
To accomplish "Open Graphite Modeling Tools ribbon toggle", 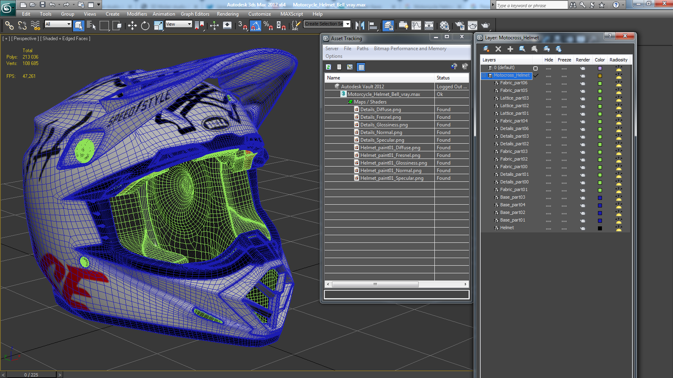I will [403, 25].
